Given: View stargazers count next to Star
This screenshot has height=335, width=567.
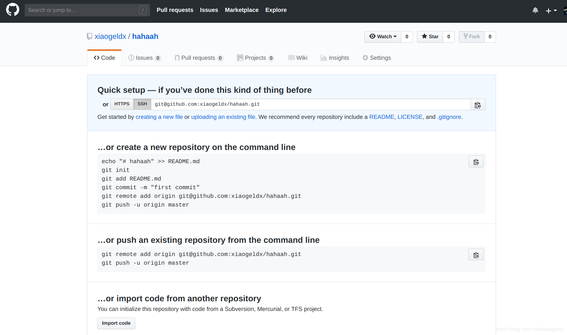Looking at the screenshot, I should [x=449, y=37].
